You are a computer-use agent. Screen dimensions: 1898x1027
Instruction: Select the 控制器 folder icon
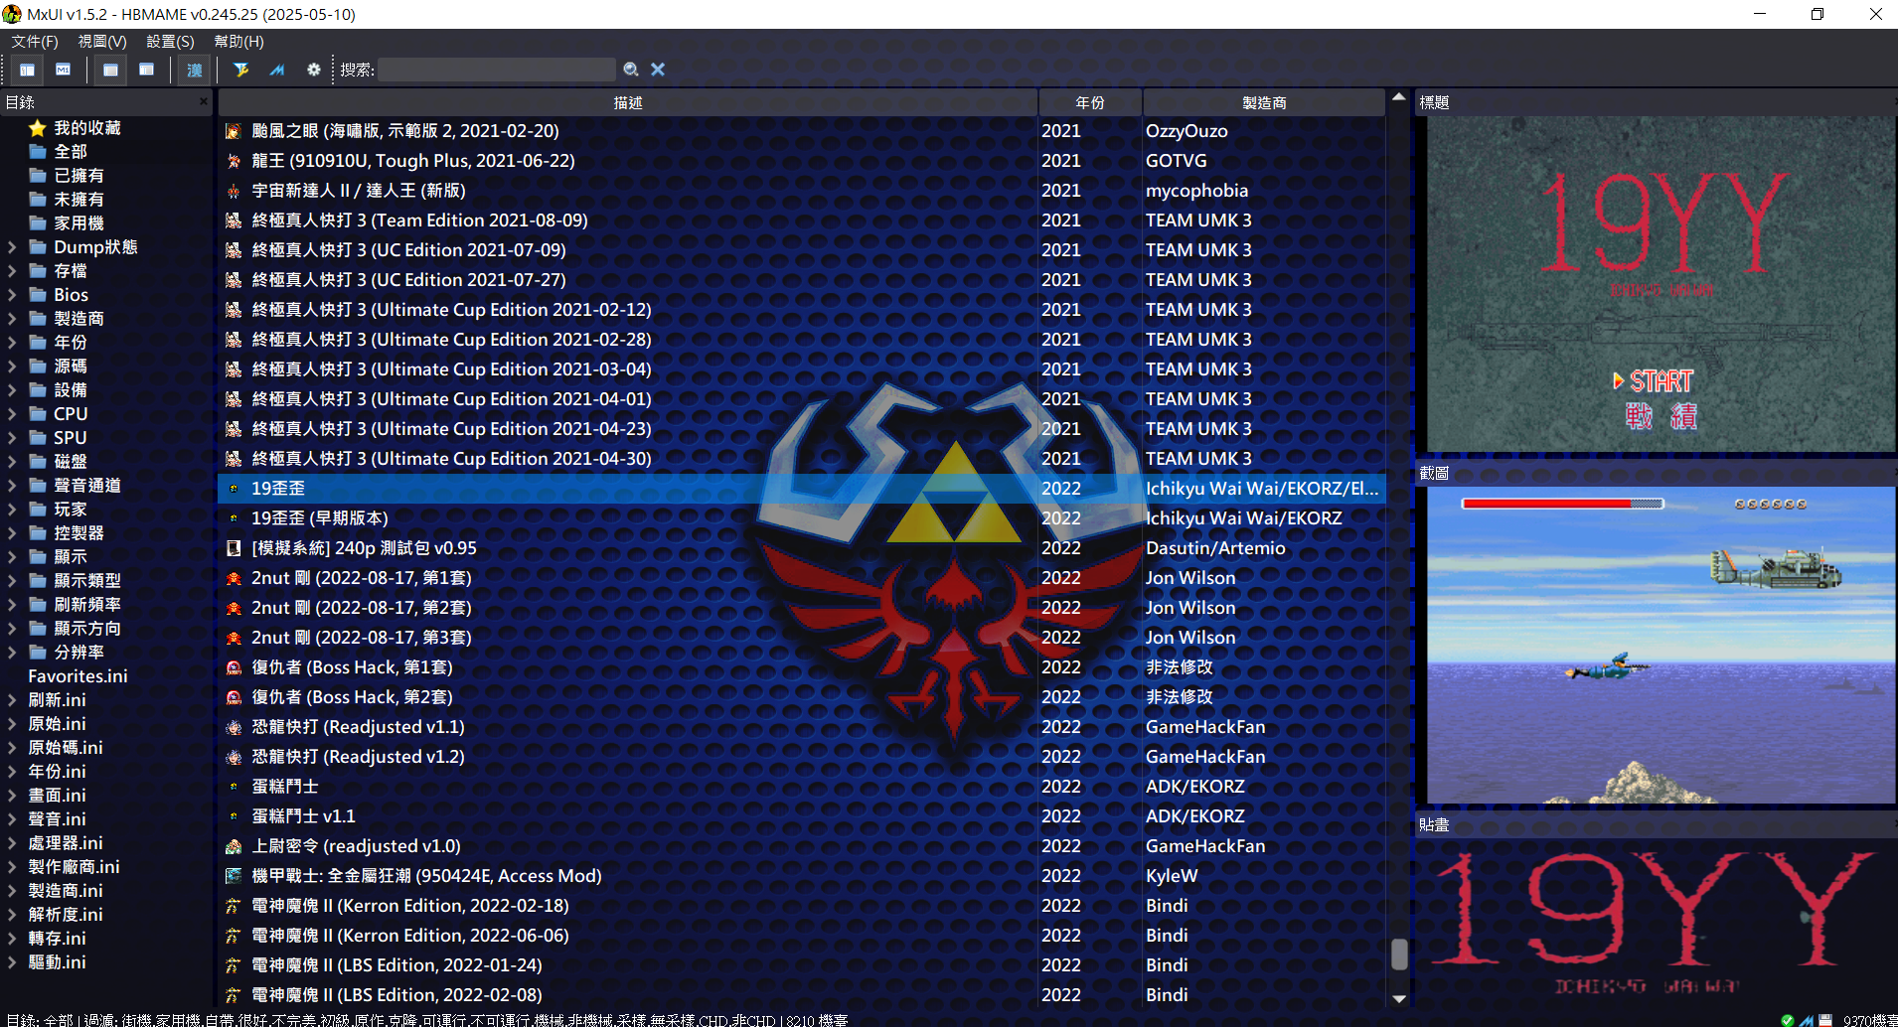click(x=38, y=533)
